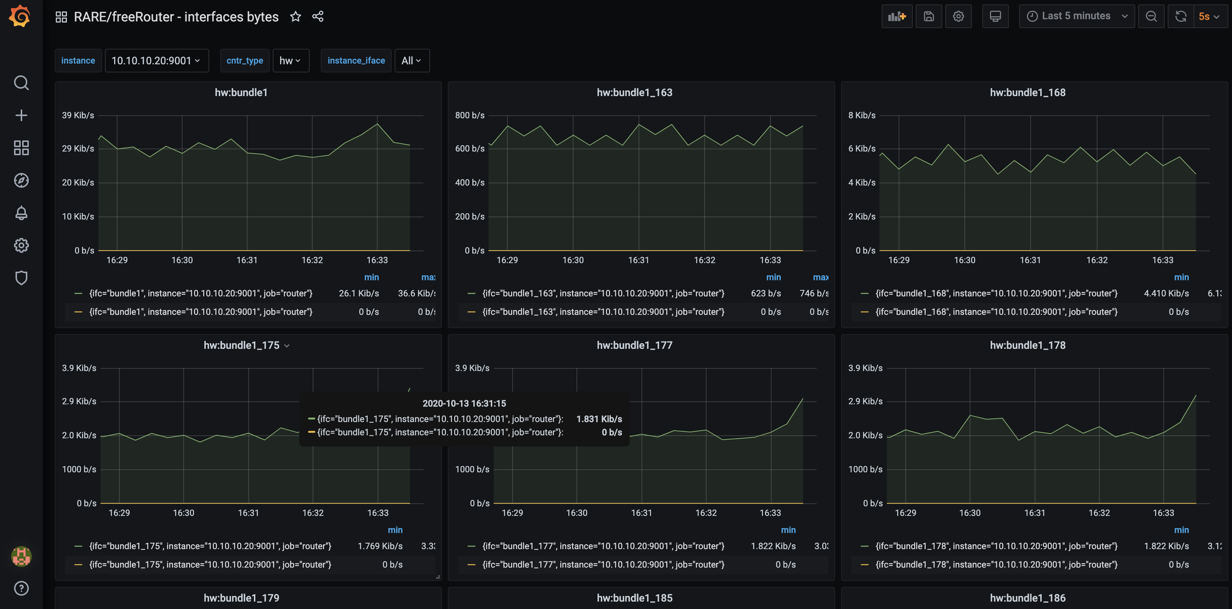Screen dimensions: 1232x609
Task: Click the hw:bundle1_168 panel title
Action: pos(1027,93)
